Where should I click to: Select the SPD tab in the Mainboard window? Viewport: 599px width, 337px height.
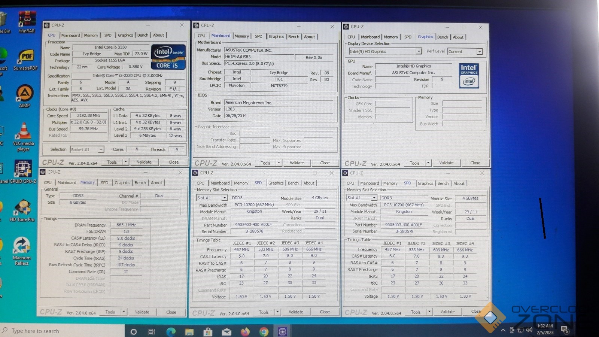259,36
